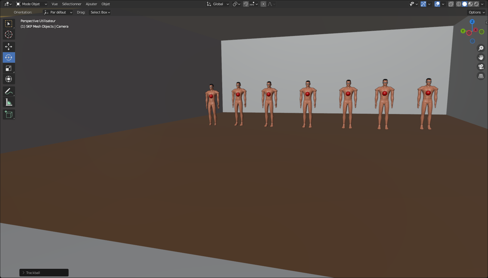This screenshot has width=488, height=278.
Task: Activate the Scale tool
Action: point(9,68)
